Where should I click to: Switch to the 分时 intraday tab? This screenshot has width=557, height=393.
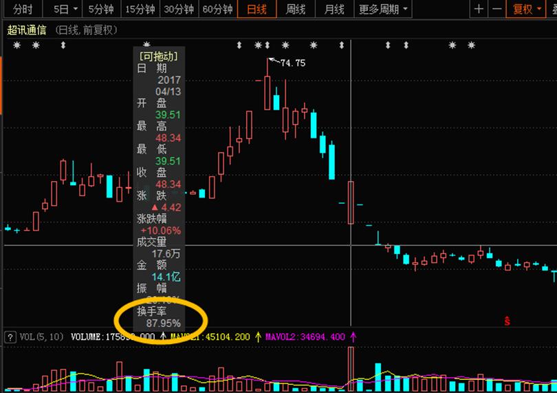pyautogui.click(x=23, y=9)
